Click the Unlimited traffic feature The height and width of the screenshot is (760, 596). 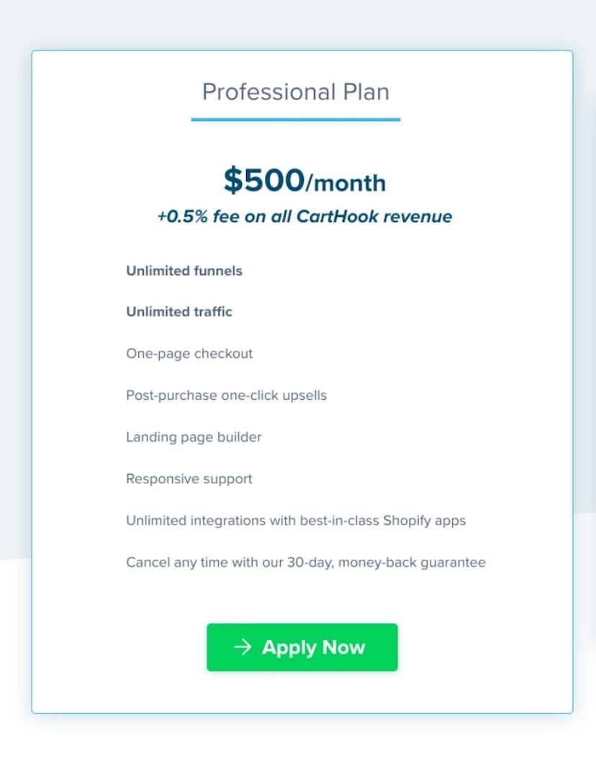pos(179,312)
